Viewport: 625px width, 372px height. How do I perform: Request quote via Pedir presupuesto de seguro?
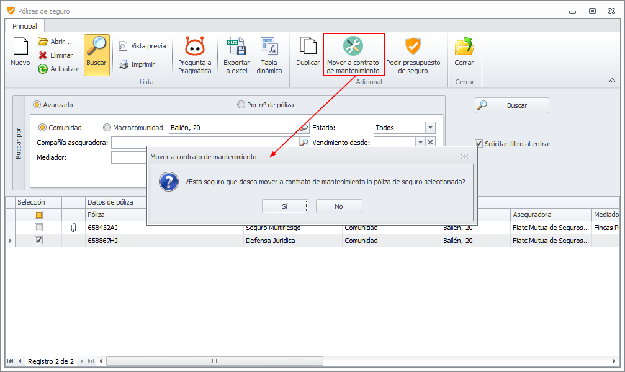[413, 55]
